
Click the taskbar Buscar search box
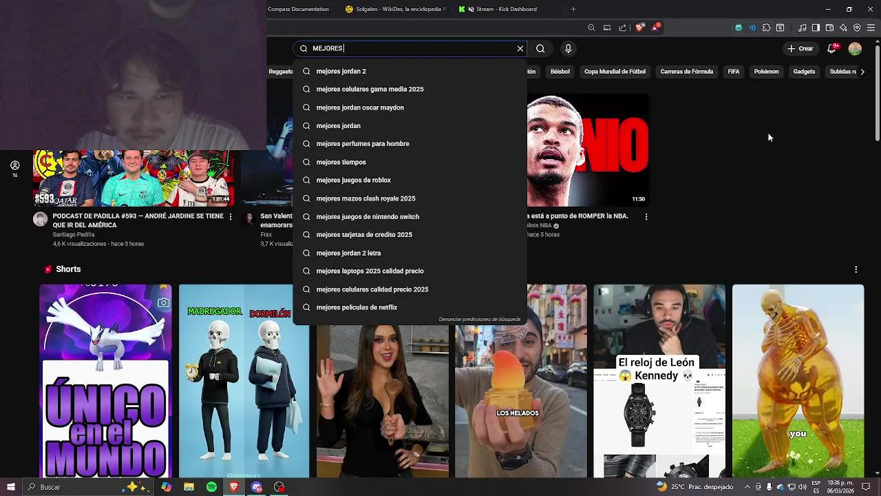[x=88, y=487]
